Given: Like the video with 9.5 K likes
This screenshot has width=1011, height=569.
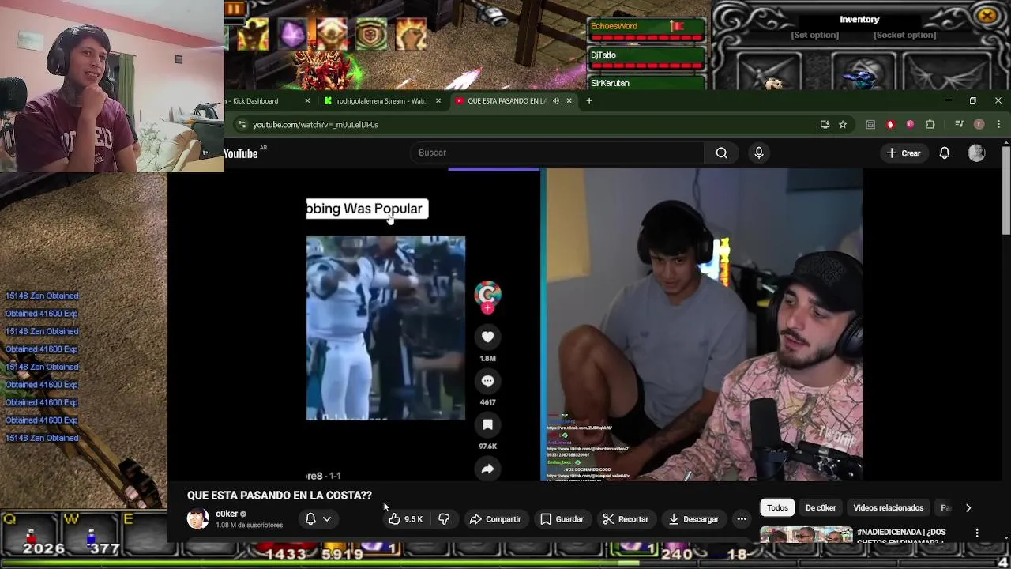Looking at the screenshot, I should 405,519.
